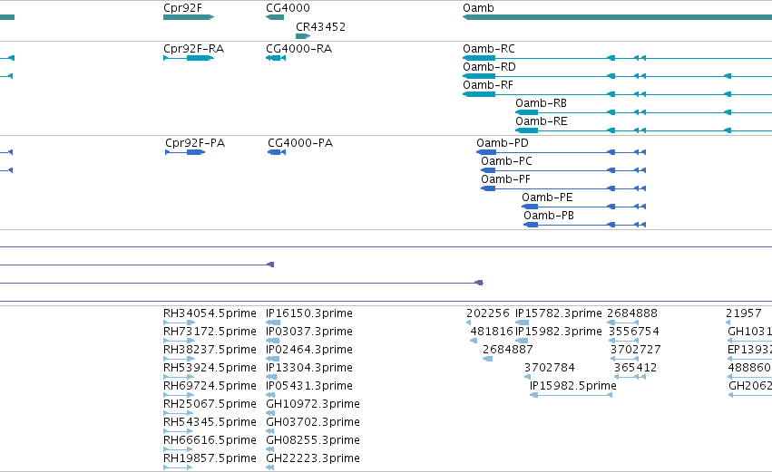Select transcript Oamb-RC
Image resolution: width=772 pixels, height=472 pixels.
coord(618,58)
